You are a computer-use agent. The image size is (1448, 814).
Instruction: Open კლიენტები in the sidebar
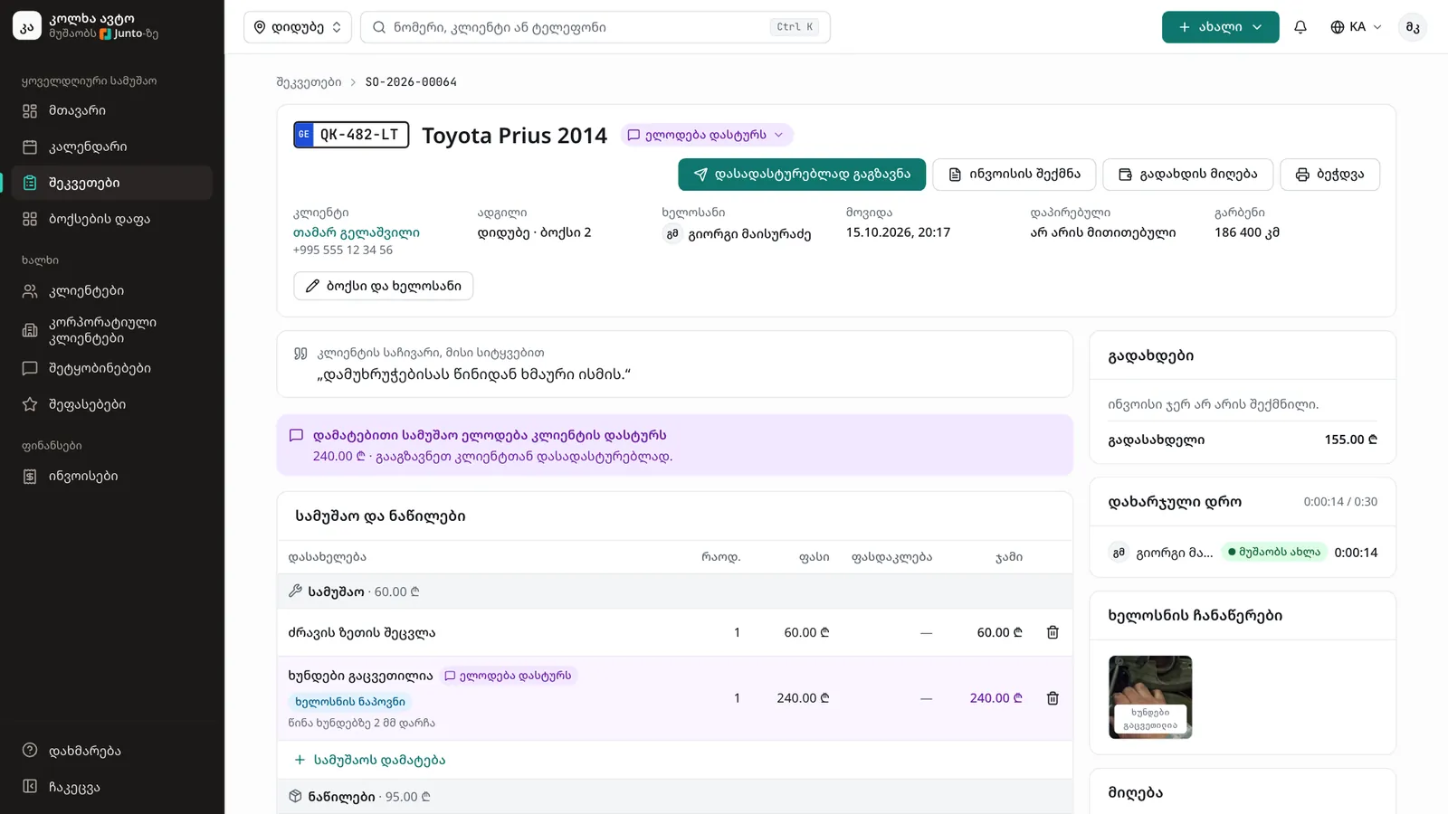[x=112, y=291]
